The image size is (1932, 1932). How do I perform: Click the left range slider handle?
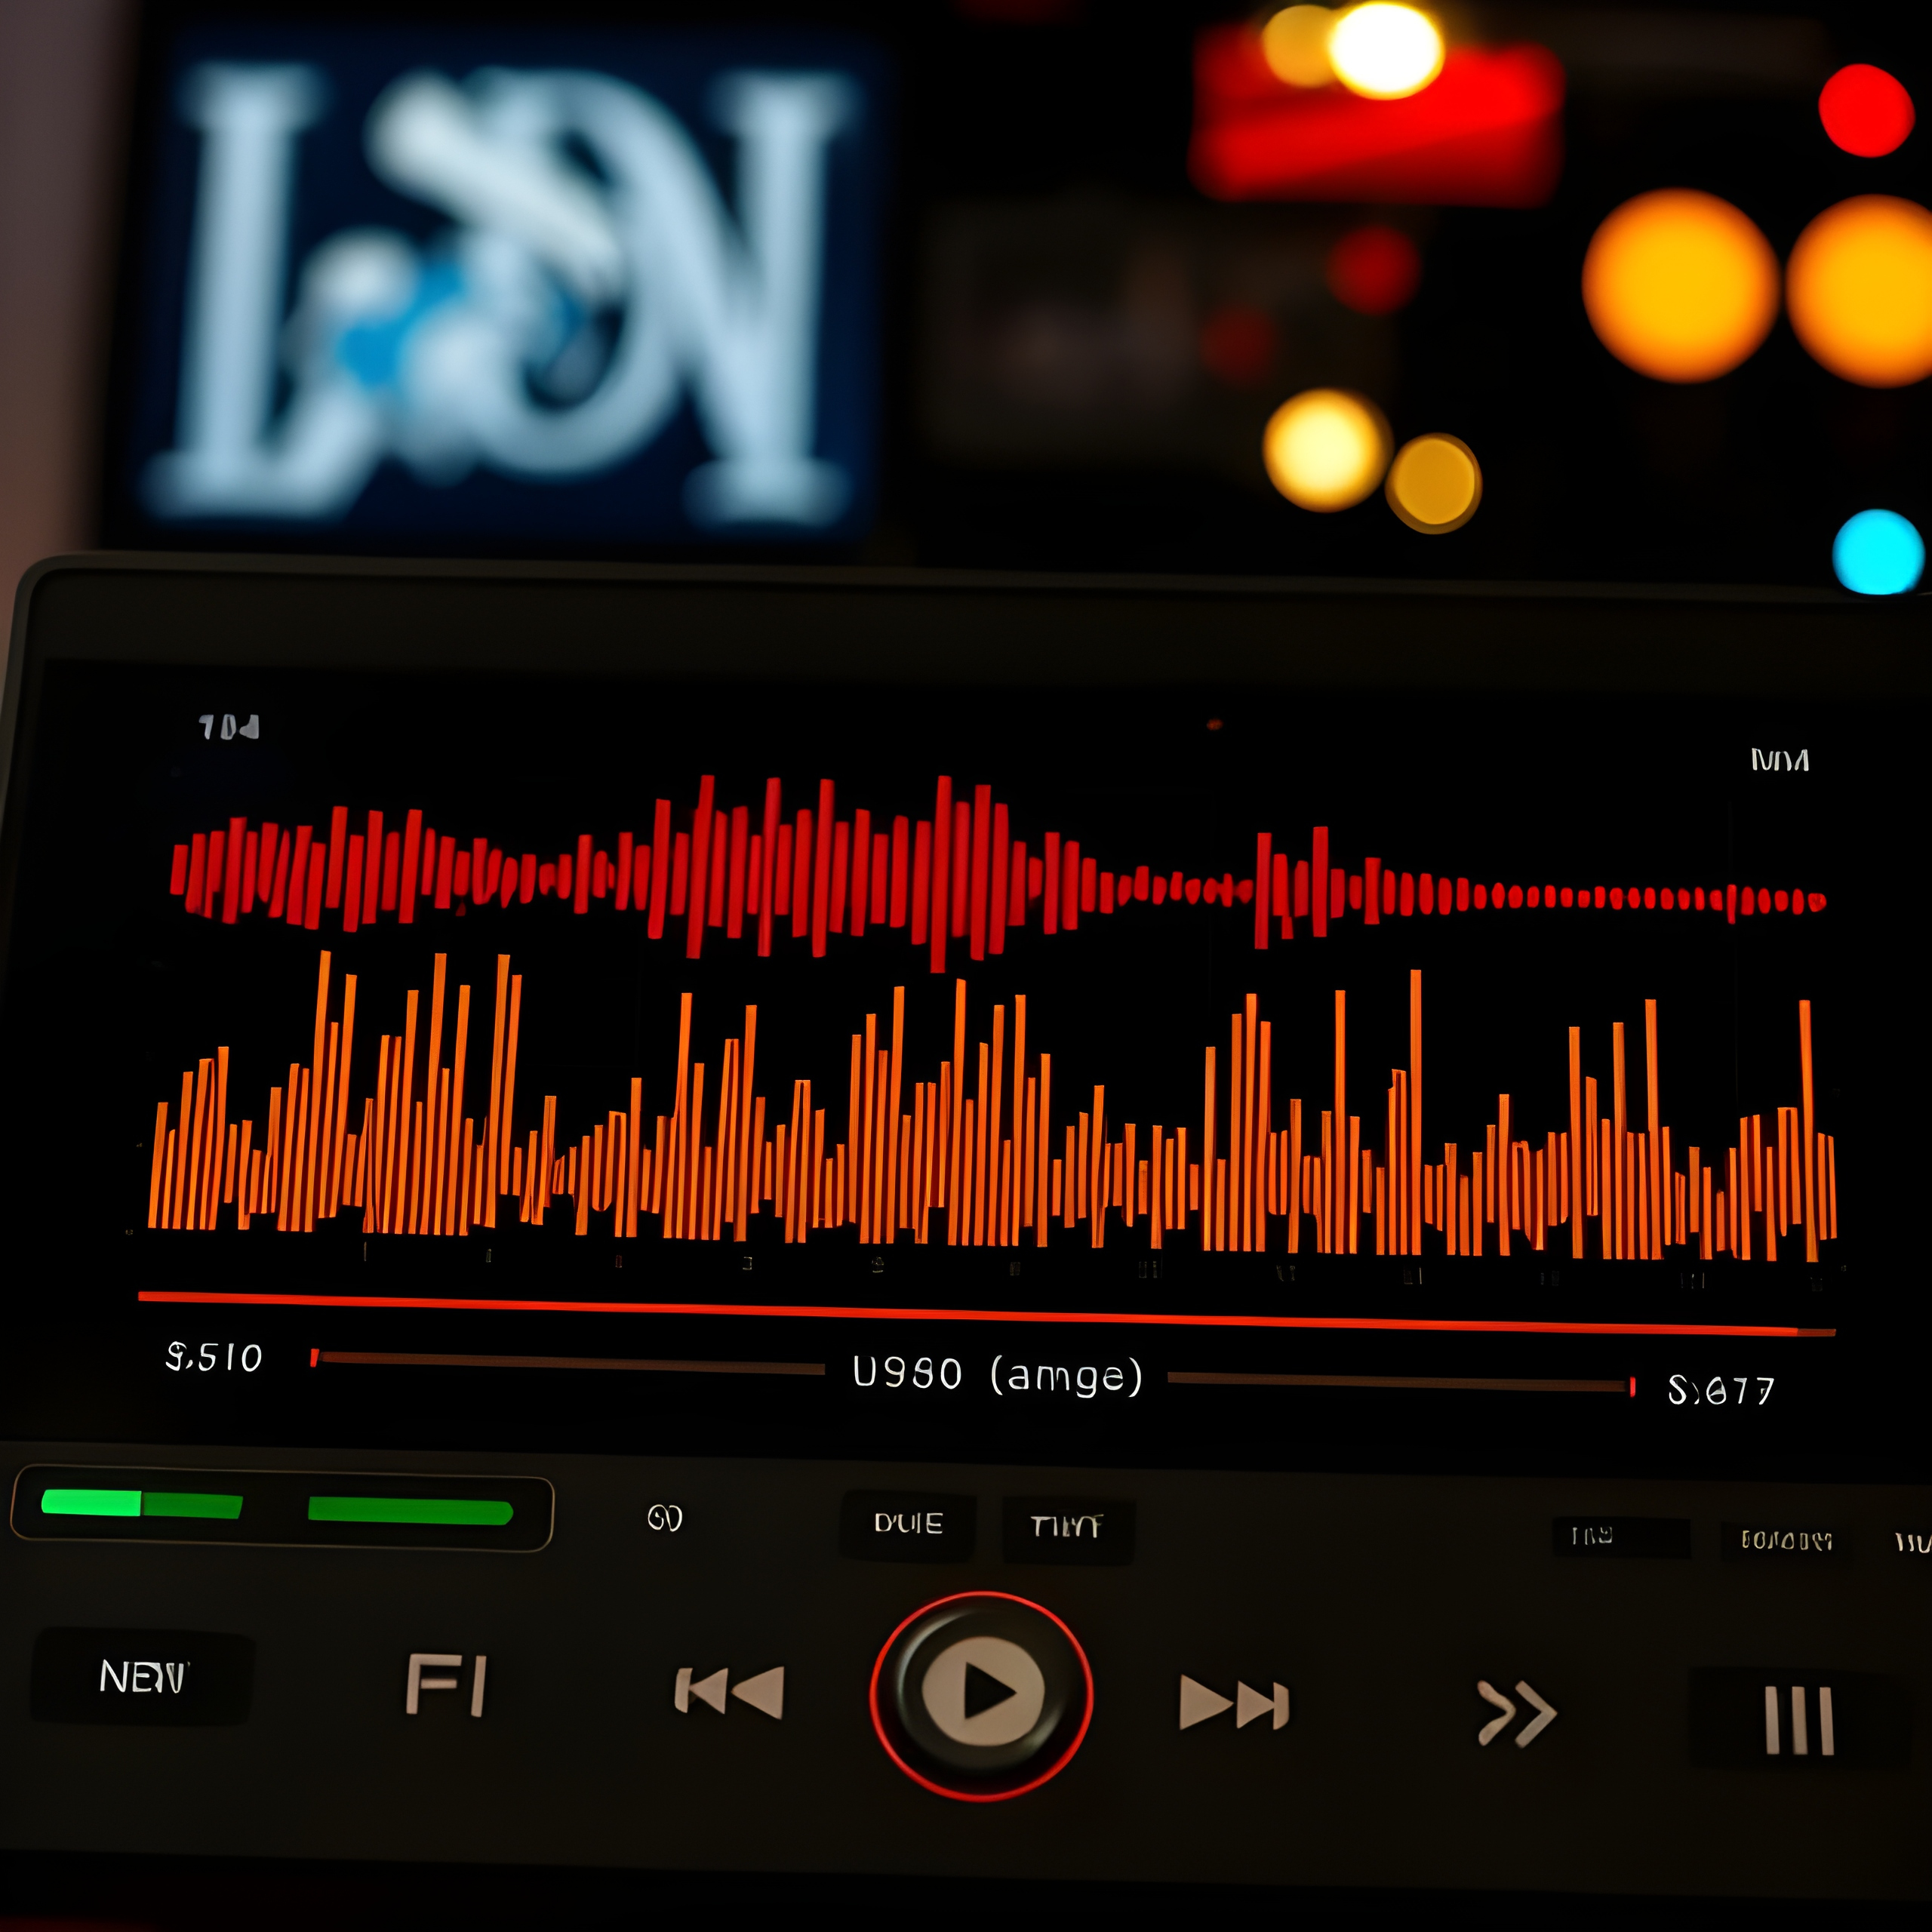point(314,1357)
